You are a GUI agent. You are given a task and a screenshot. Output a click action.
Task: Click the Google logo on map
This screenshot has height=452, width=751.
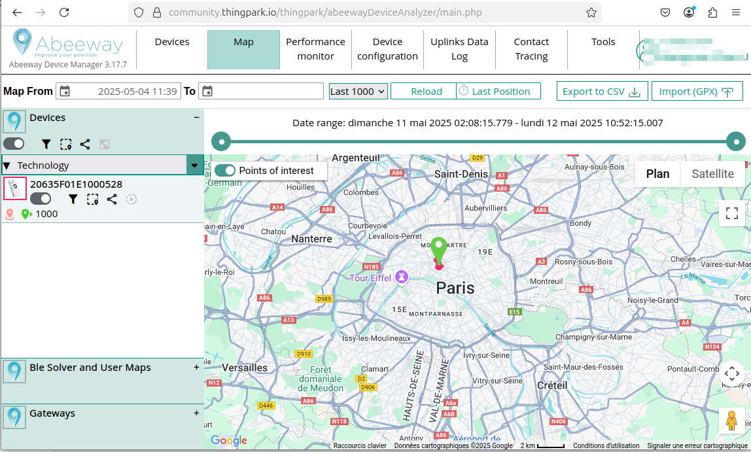click(229, 440)
